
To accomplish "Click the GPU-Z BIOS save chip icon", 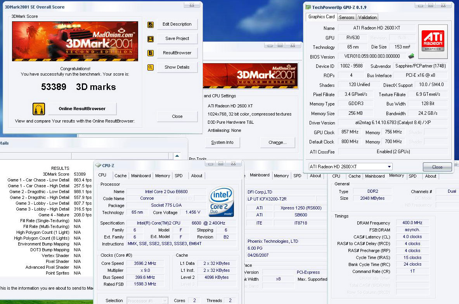I will [411, 56].
